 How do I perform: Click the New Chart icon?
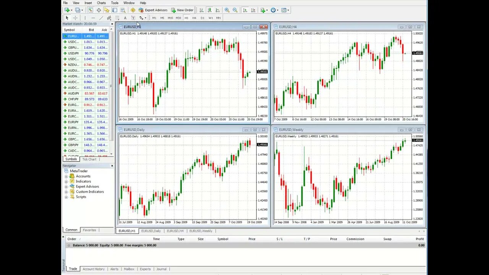click(67, 10)
